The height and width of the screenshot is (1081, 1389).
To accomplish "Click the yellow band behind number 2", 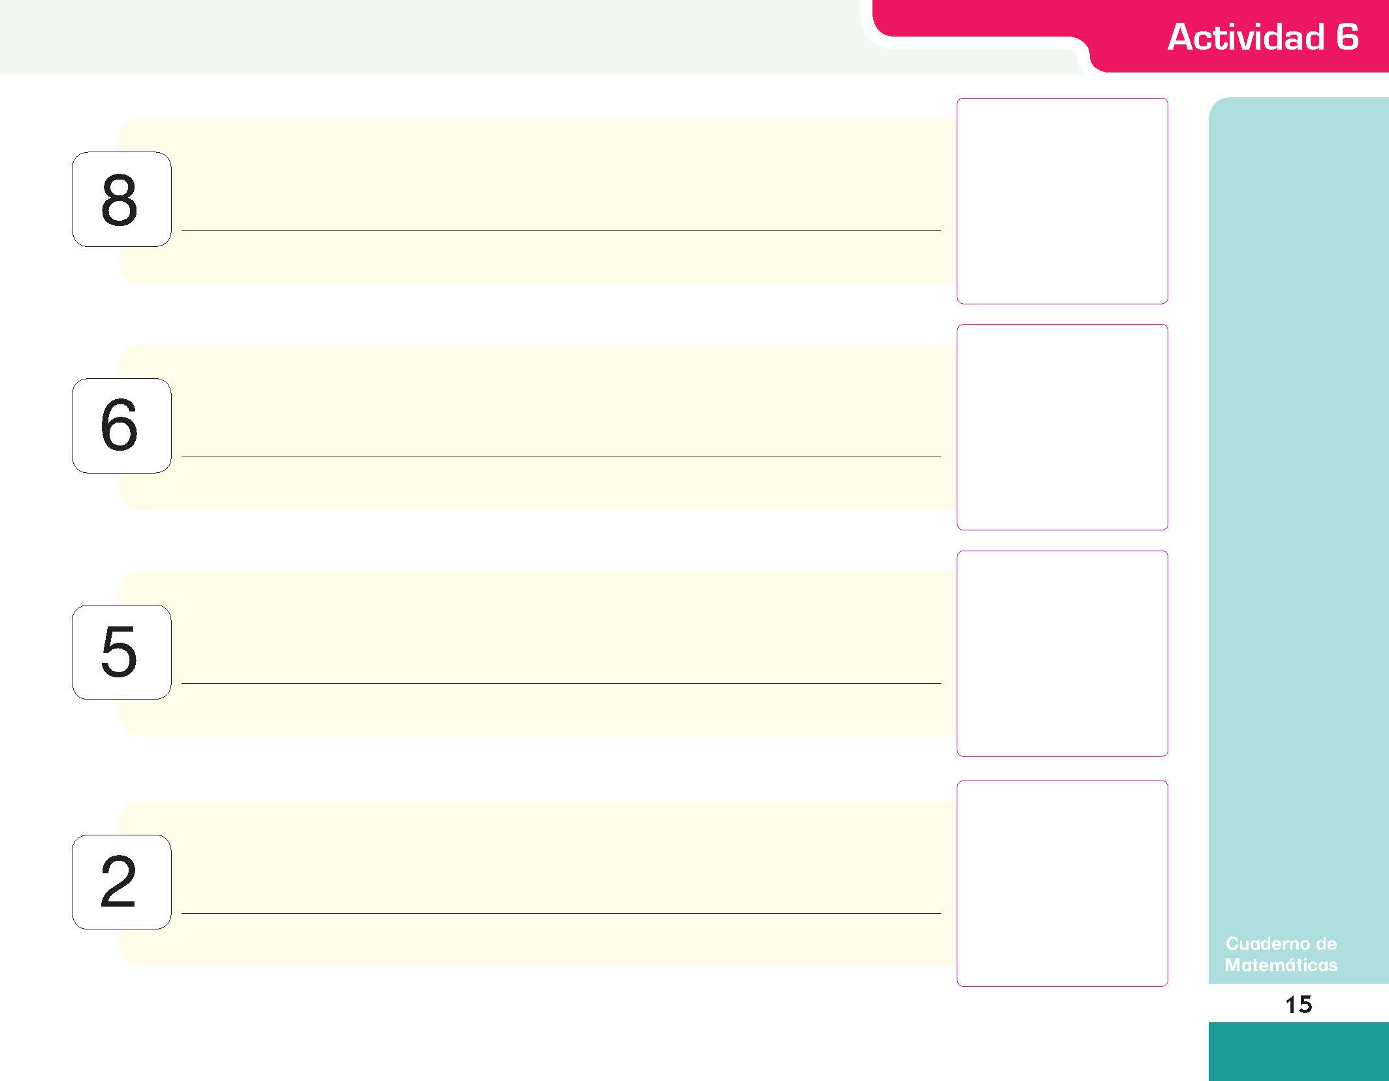I will [537, 884].
